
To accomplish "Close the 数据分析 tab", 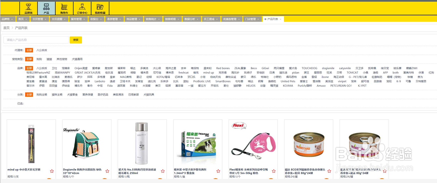I will pyautogui.click(x=198, y=19).
